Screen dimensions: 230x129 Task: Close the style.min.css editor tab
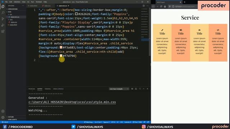pyautogui.click(x=69, y=6)
